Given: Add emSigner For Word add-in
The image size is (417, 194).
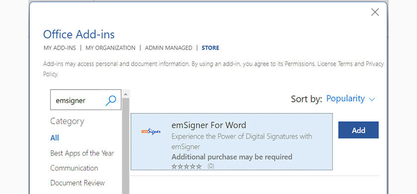Looking at the screenshot, I should [x=358, y=130].
